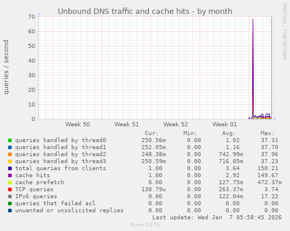This screenshot has height=231, width=290.
Task: Click the 'queries / second' y-axis title
Action: coord(6,67)
